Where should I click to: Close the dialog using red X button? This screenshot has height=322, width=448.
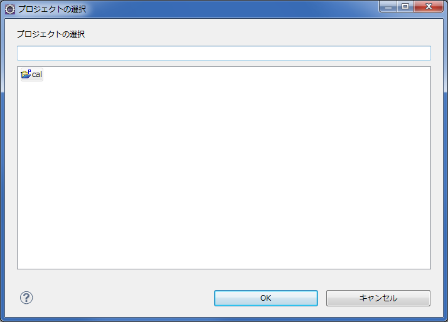429,6
